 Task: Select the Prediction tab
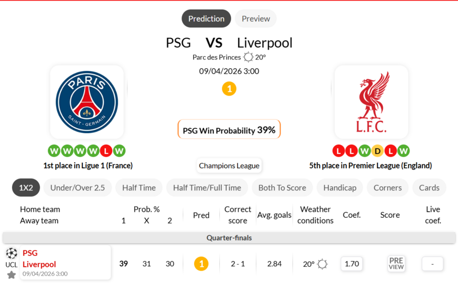click(x=206, y=19)
